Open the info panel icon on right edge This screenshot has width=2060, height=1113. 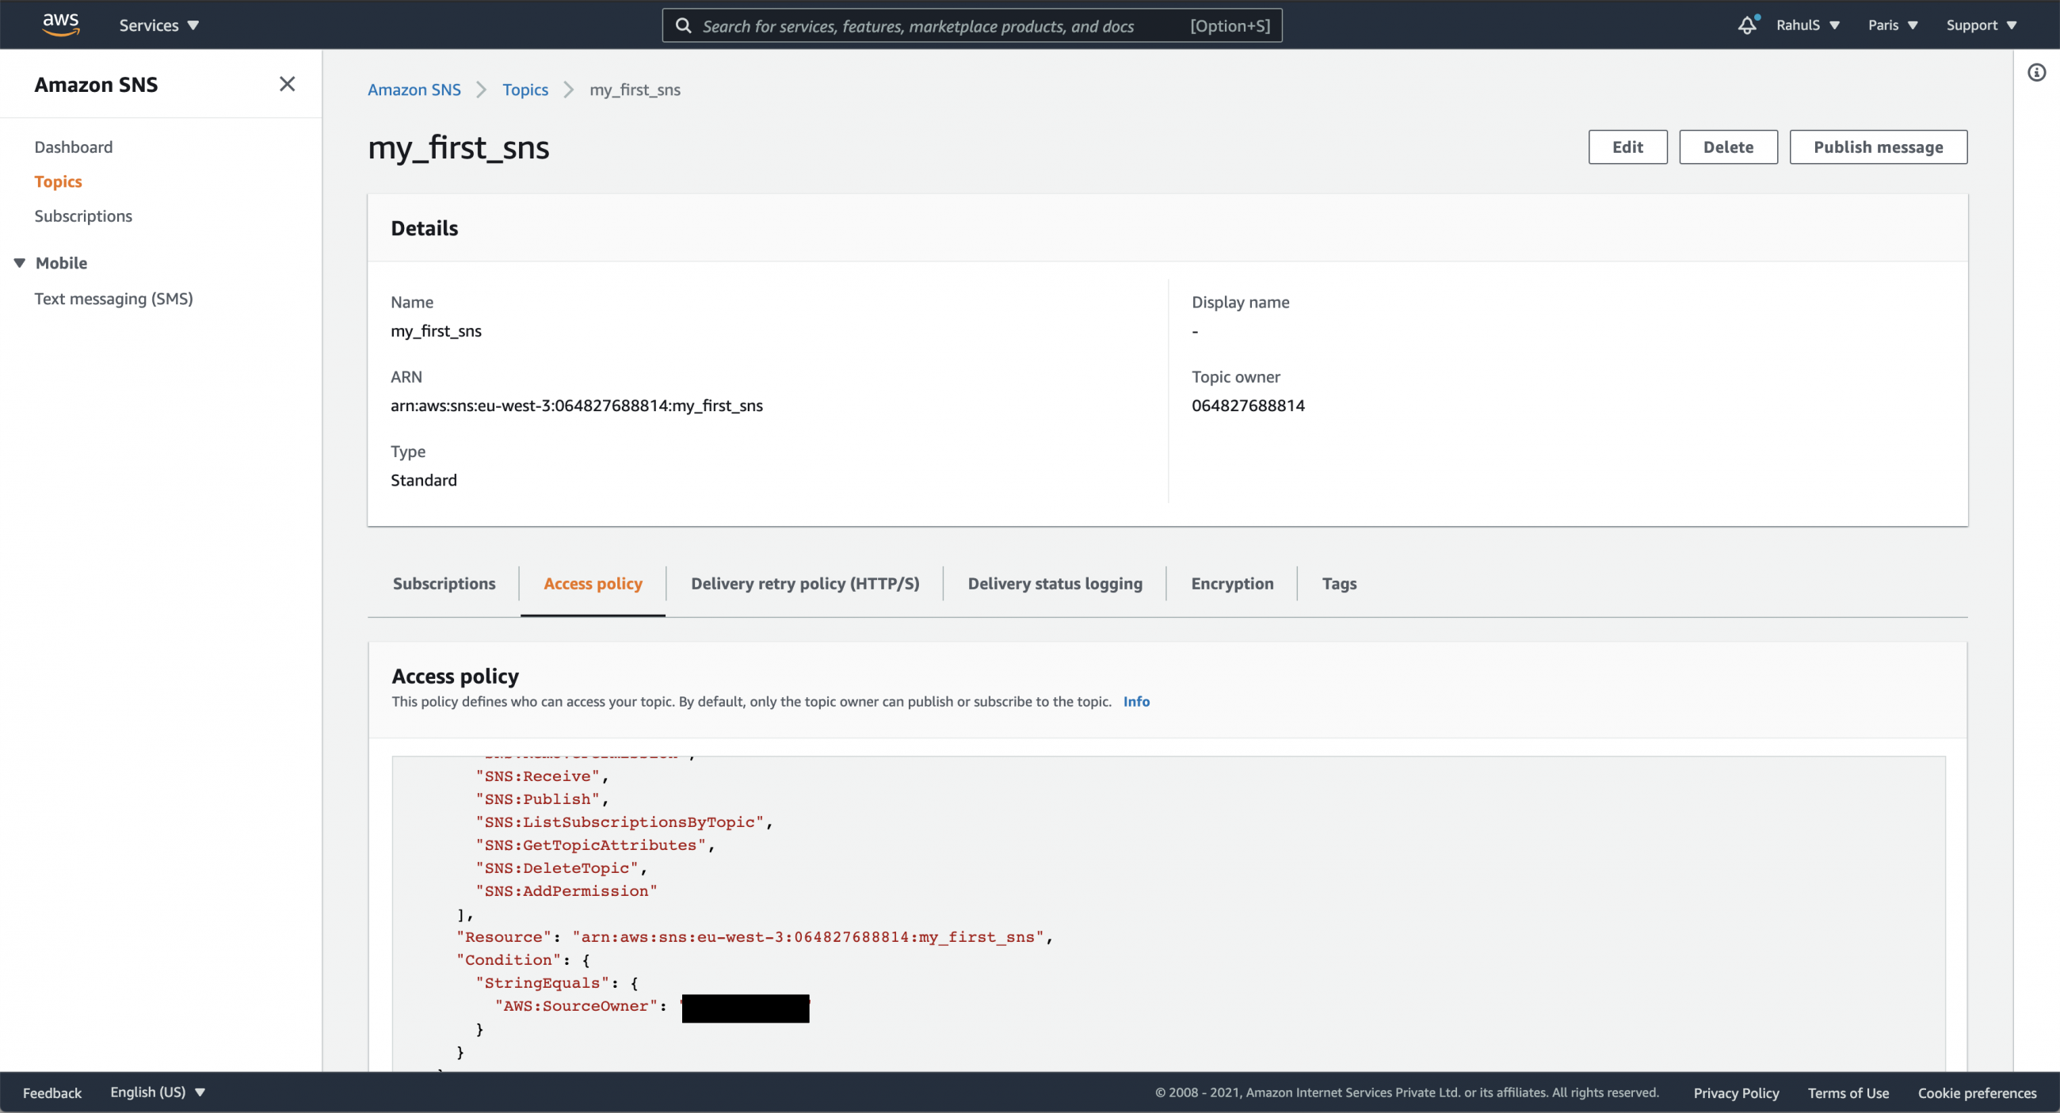pyautogui.click(x=2037, y=72)
